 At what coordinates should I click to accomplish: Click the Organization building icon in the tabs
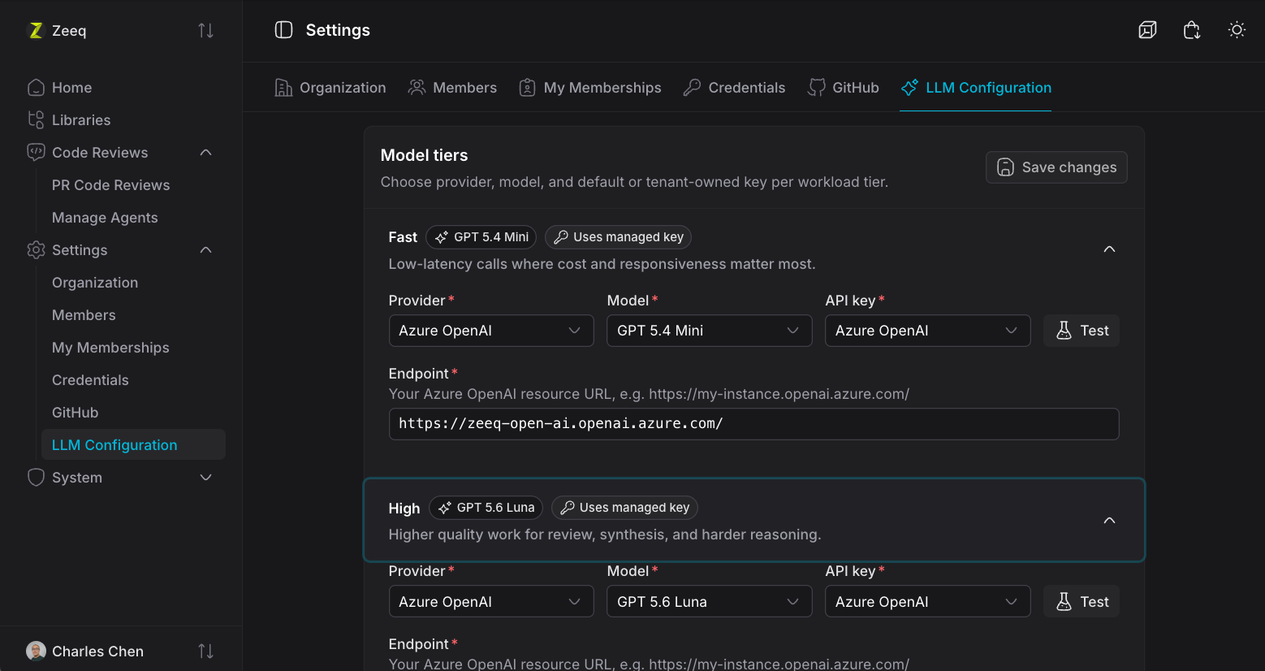[283, 88]
